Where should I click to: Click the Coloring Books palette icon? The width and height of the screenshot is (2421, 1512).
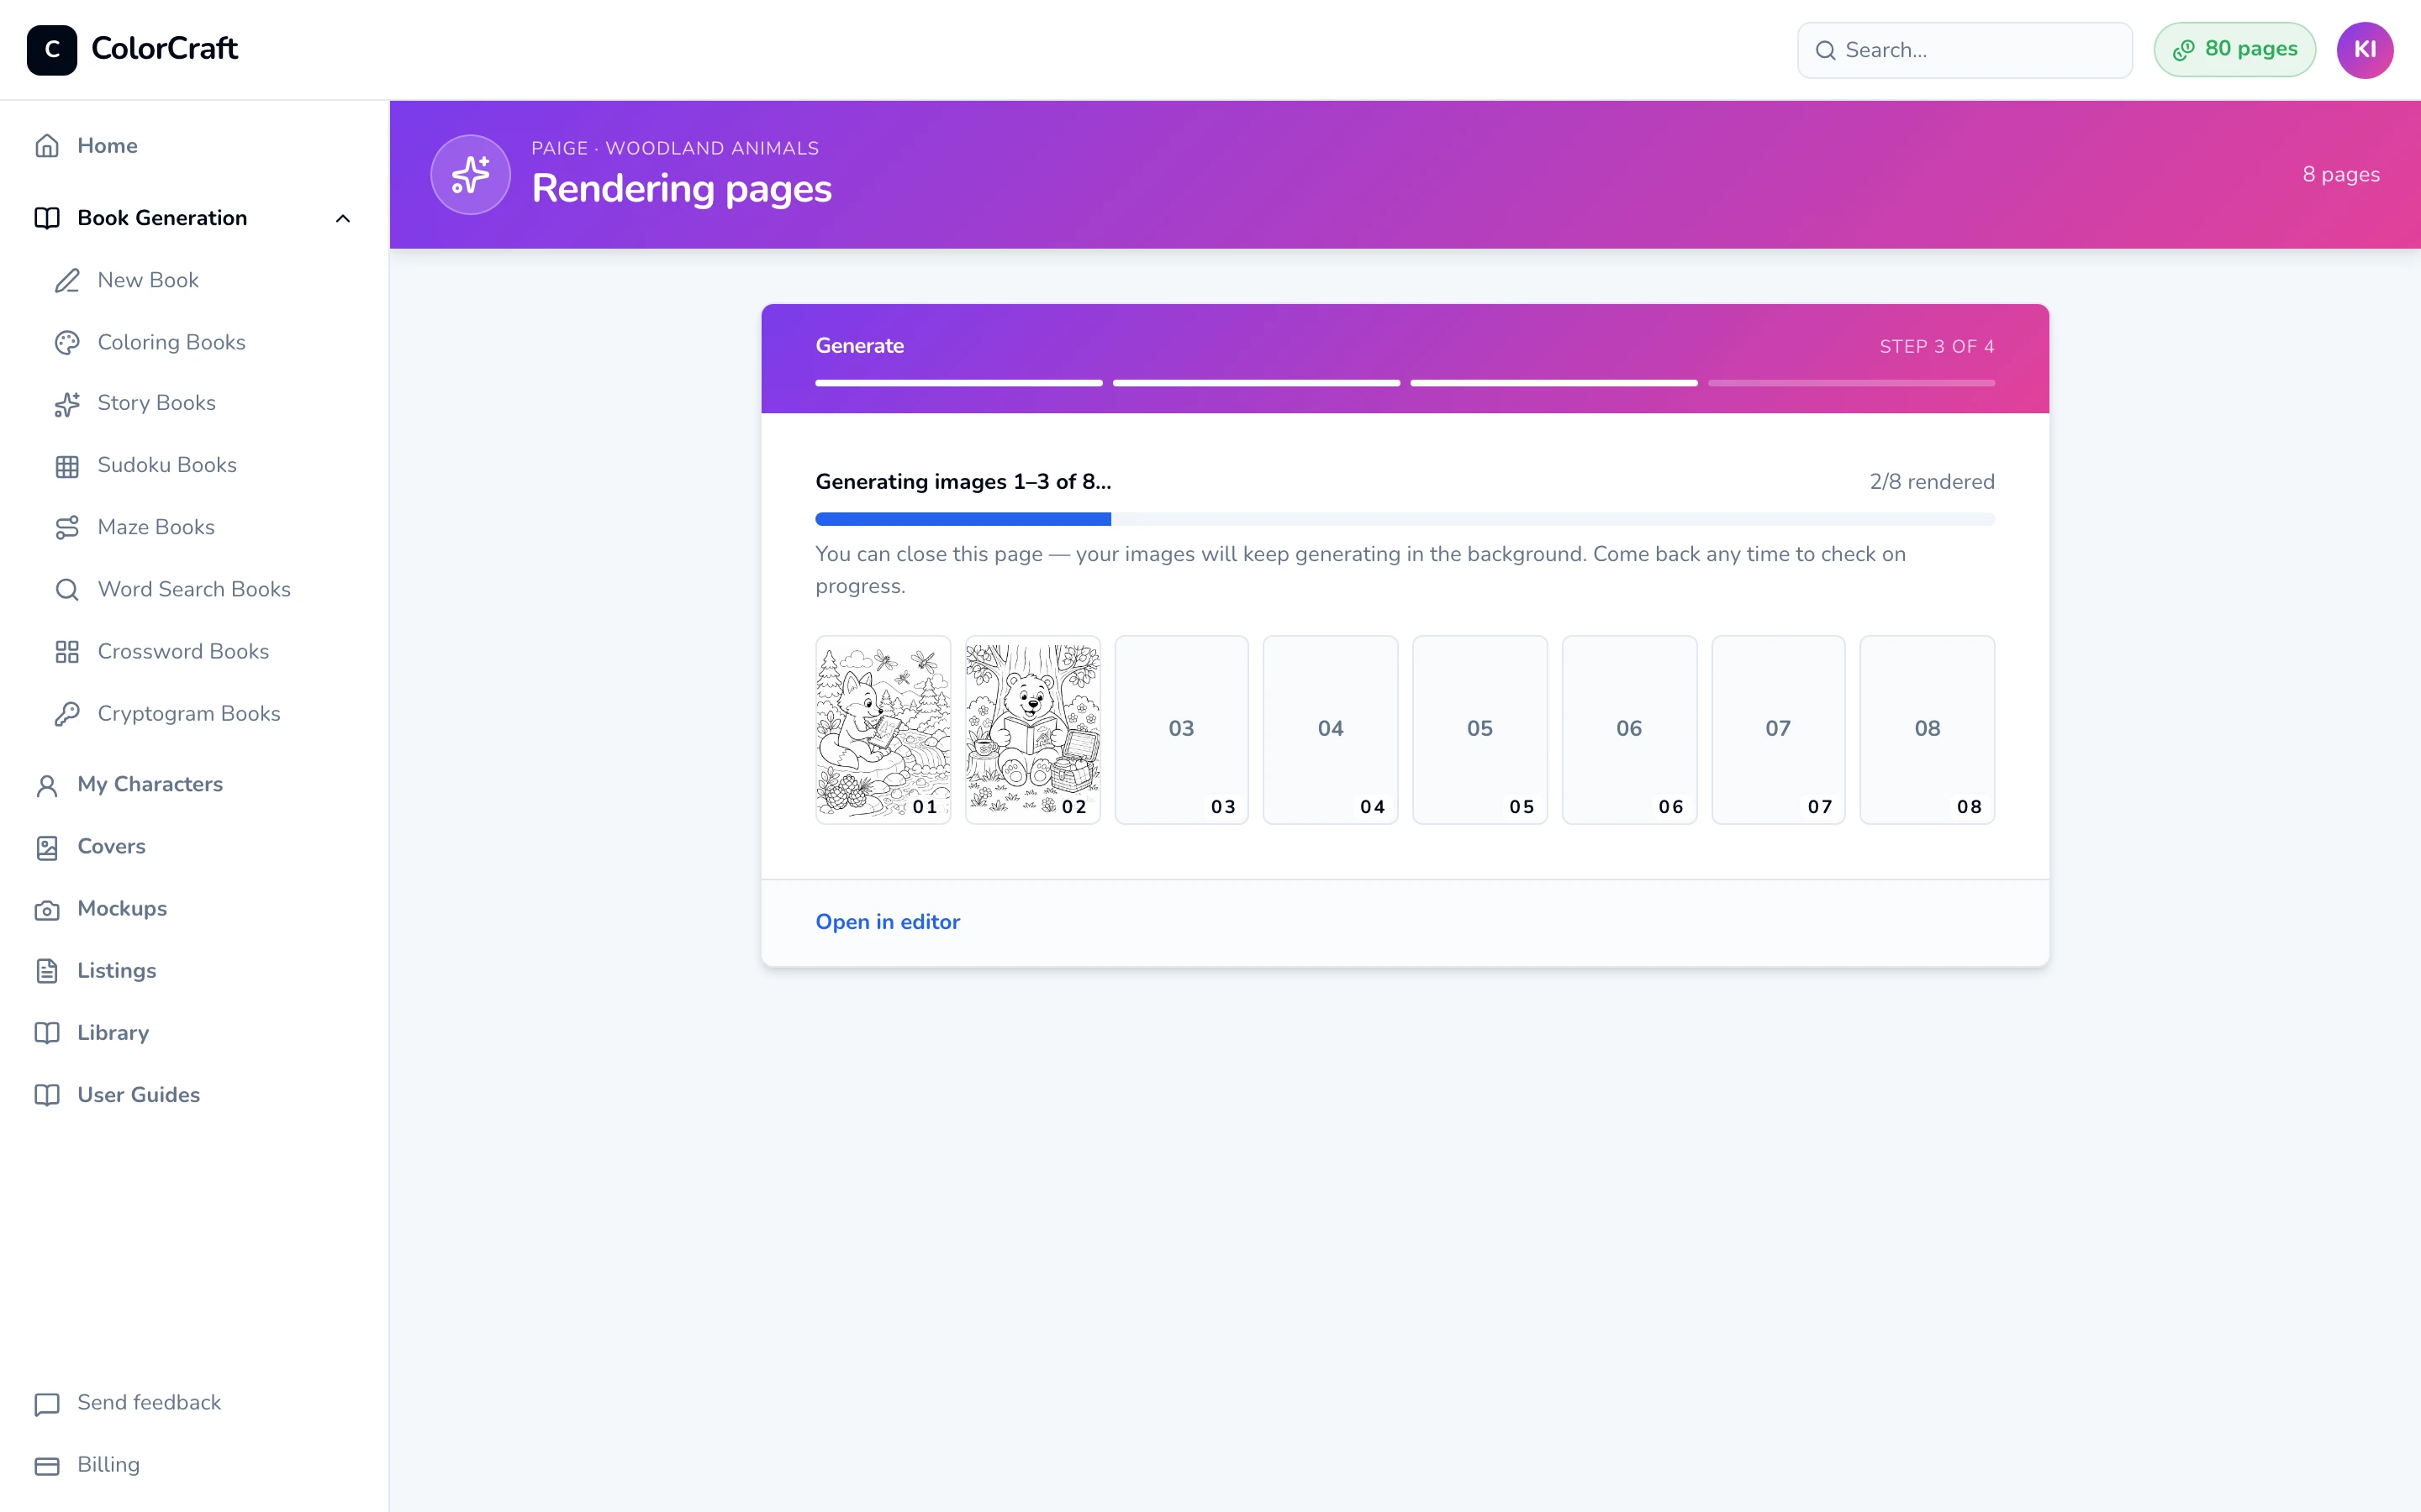pyautogui.click(x=67, y=343)
